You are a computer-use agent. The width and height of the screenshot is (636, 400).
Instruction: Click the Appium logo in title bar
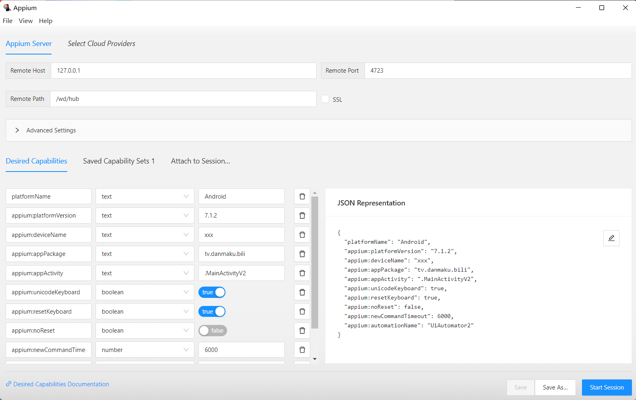7,8
